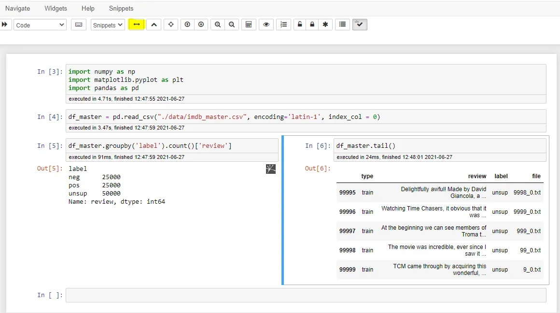Click the zoom in magnifier icon

pyautogui.click(x=218, y=25)
